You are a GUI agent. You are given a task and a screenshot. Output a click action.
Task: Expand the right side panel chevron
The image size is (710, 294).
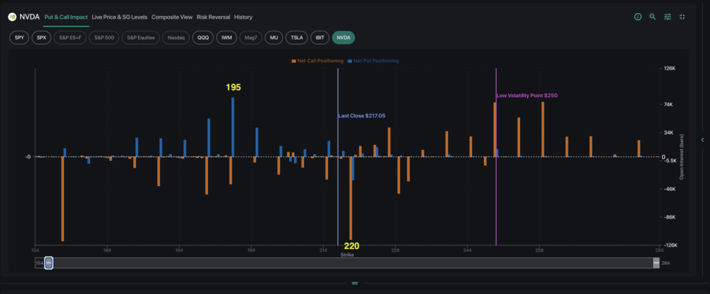tap(703, 139)
